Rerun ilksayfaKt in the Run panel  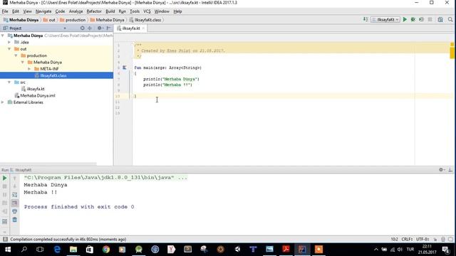point(5,178)
